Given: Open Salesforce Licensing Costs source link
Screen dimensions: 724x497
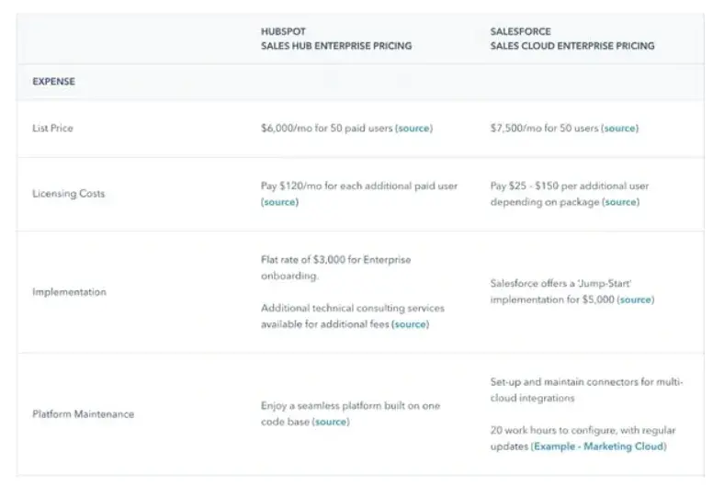Looking at the screenshot, I should point(620,202).
